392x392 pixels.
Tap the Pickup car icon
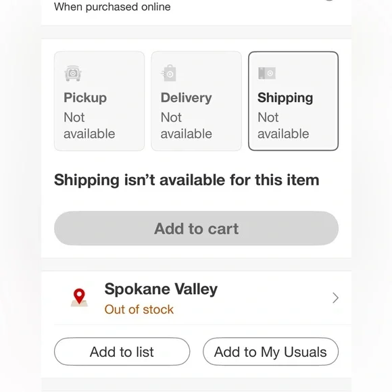(73, 73)
